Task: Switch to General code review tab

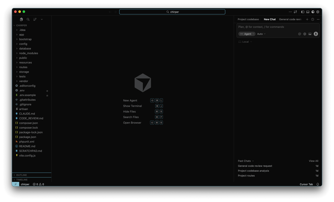Action: (x=290, y=19)
